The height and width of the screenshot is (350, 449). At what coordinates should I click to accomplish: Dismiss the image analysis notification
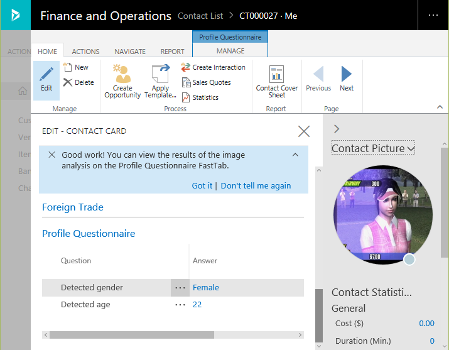(51, 155)
